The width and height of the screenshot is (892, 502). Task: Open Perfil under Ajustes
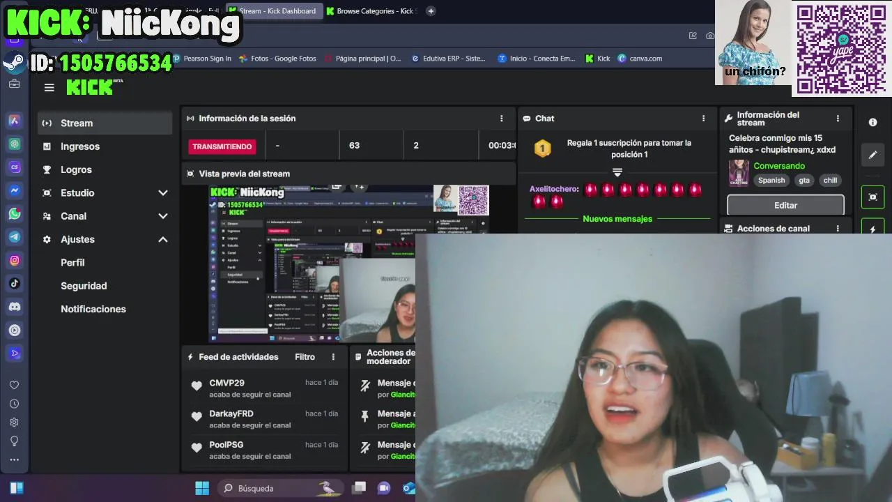(72, 262)
